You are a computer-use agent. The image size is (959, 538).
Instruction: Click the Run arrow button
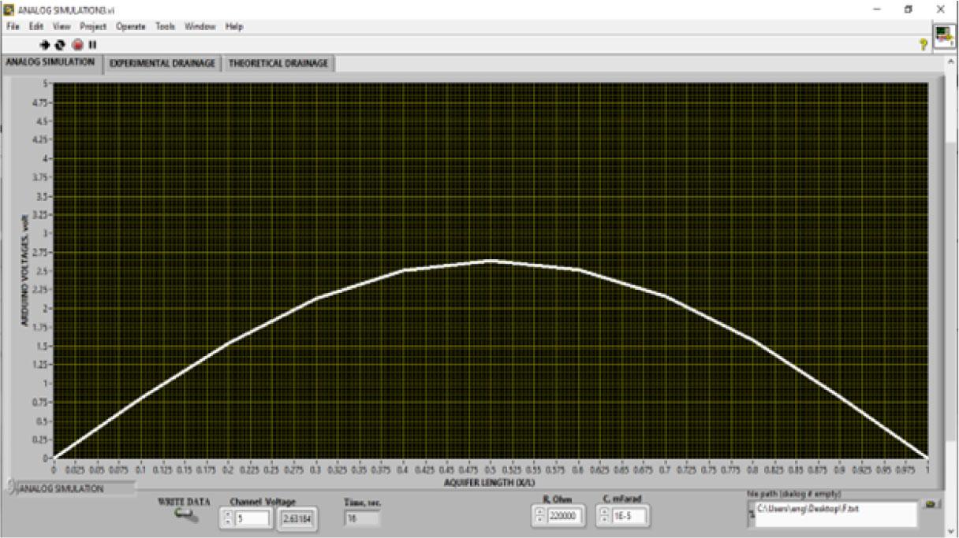tap(45, 45)
